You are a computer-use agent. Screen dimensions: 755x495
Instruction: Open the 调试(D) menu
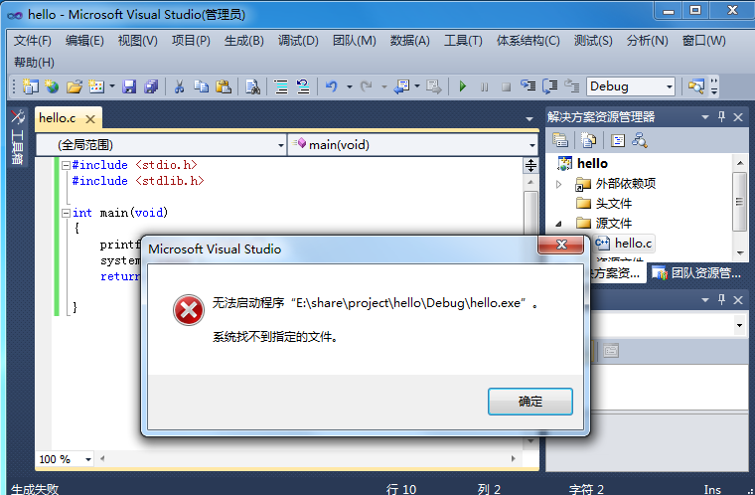click(298, 41)
